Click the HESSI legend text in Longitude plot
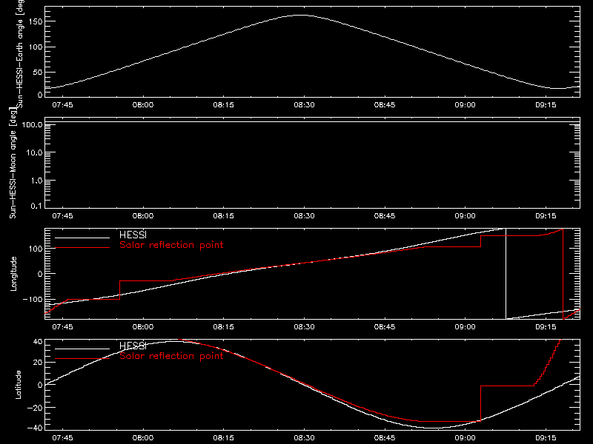593x444 pixels. pyautogui.click(x=133, y=235)
